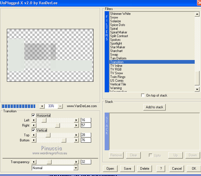Click the Left value input field
The width and height of the screenshot is (201, 176).
point(86,120)
